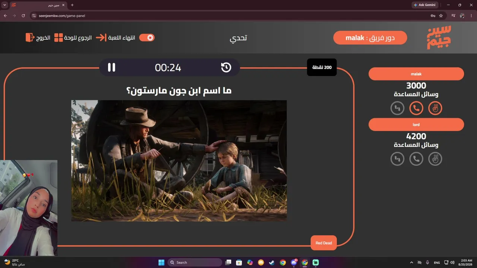Open the saved passwords key icon
477x268 pixels.
pos(433,16)
